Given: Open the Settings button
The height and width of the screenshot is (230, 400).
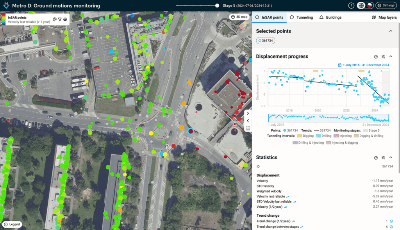Looking at the screenshot, I should click(x=386, y=5).
